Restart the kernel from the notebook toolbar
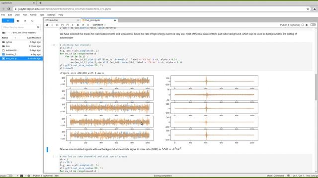 pos(83,25)
